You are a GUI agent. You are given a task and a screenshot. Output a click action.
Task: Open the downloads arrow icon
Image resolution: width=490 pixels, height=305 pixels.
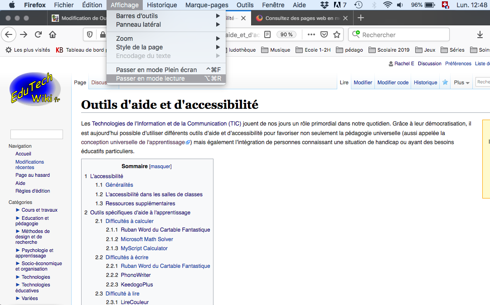(x=480, y=35)
